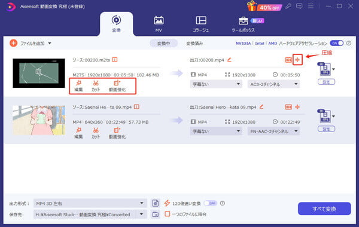Open metadata ID3 editor for Saenai output
Viewport: 359px width, 227px height.
(288, 107)
